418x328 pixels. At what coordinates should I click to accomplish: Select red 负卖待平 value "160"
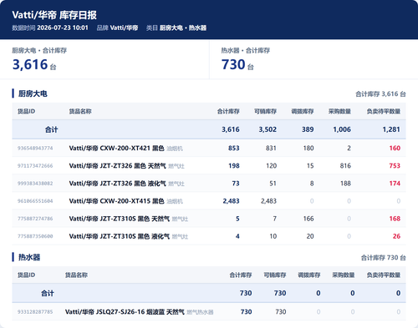click(395, 149)
